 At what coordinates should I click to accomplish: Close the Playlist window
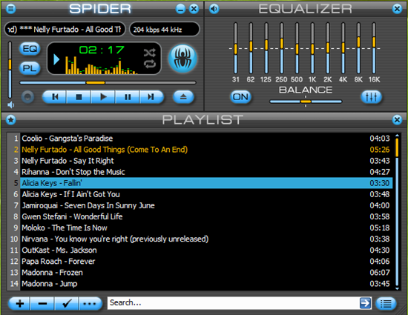tap(397, 120)
